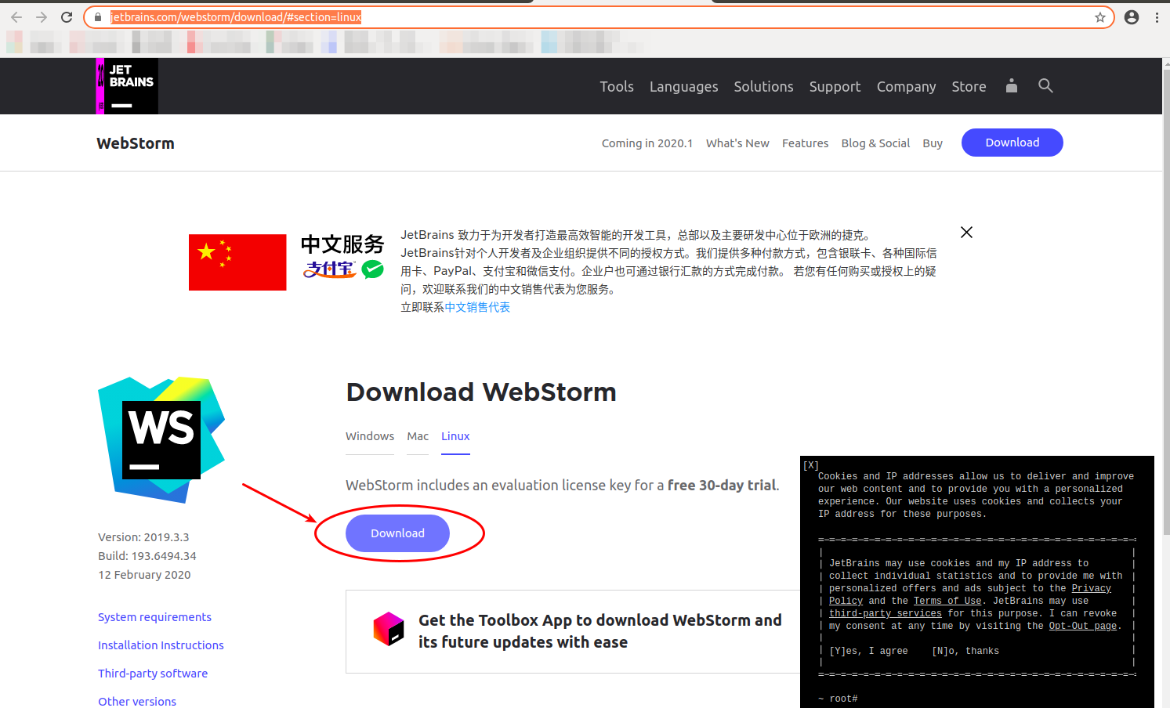Image resolution: width=1170 pixels, height=708 pixels.
Task: Bookmark this page with the star icon
Action: point(1100,16)
